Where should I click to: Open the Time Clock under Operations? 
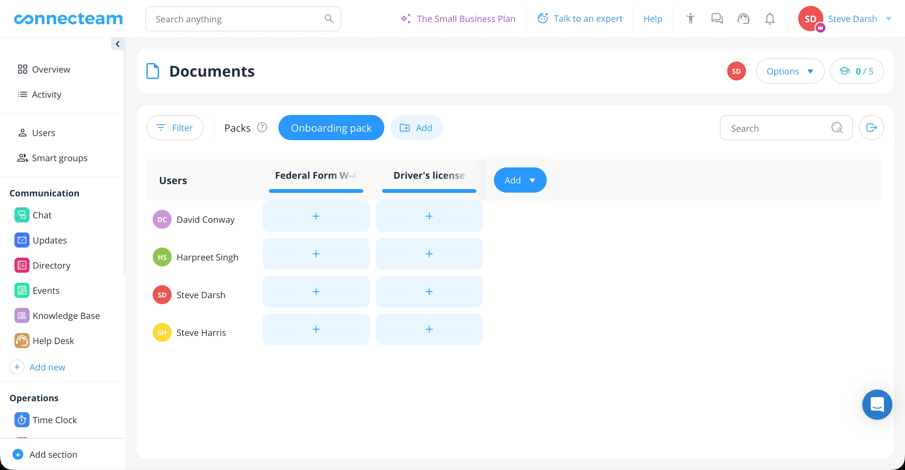pyautogui.click(x=55, y=419)
